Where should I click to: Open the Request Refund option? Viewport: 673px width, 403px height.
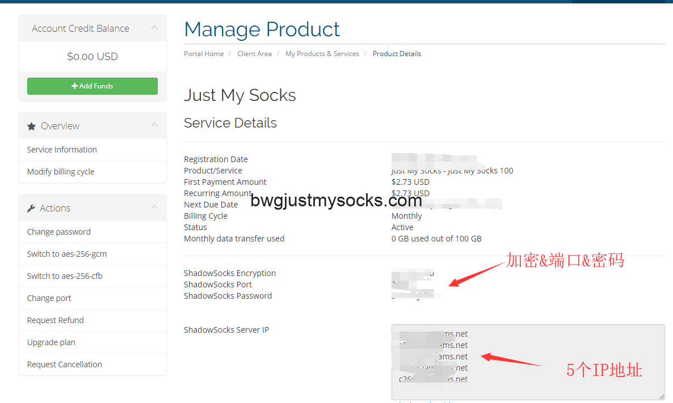pyautogui.click(x=56, y=320)
